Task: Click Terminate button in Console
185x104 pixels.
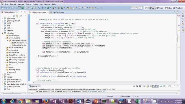Action: 134,86
